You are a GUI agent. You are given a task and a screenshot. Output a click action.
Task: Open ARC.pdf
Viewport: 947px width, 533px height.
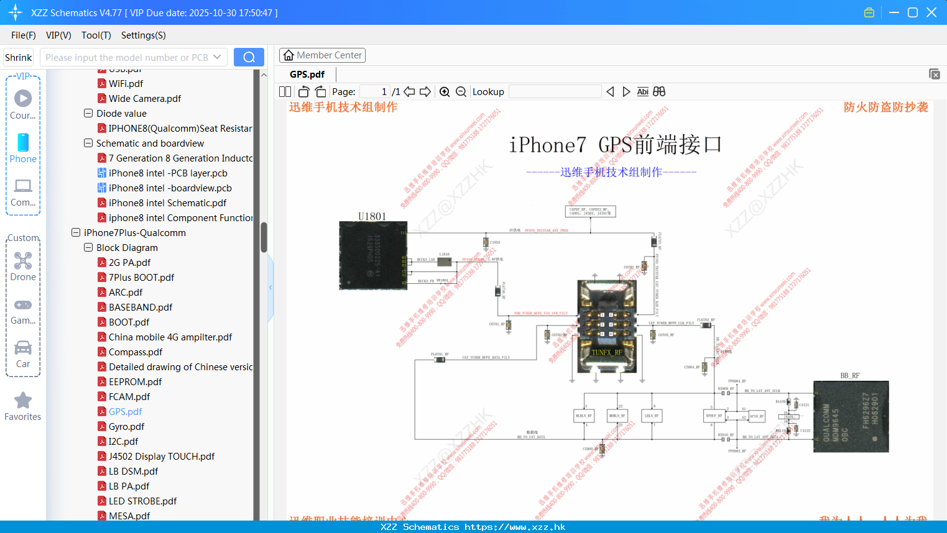coord(126,293)
